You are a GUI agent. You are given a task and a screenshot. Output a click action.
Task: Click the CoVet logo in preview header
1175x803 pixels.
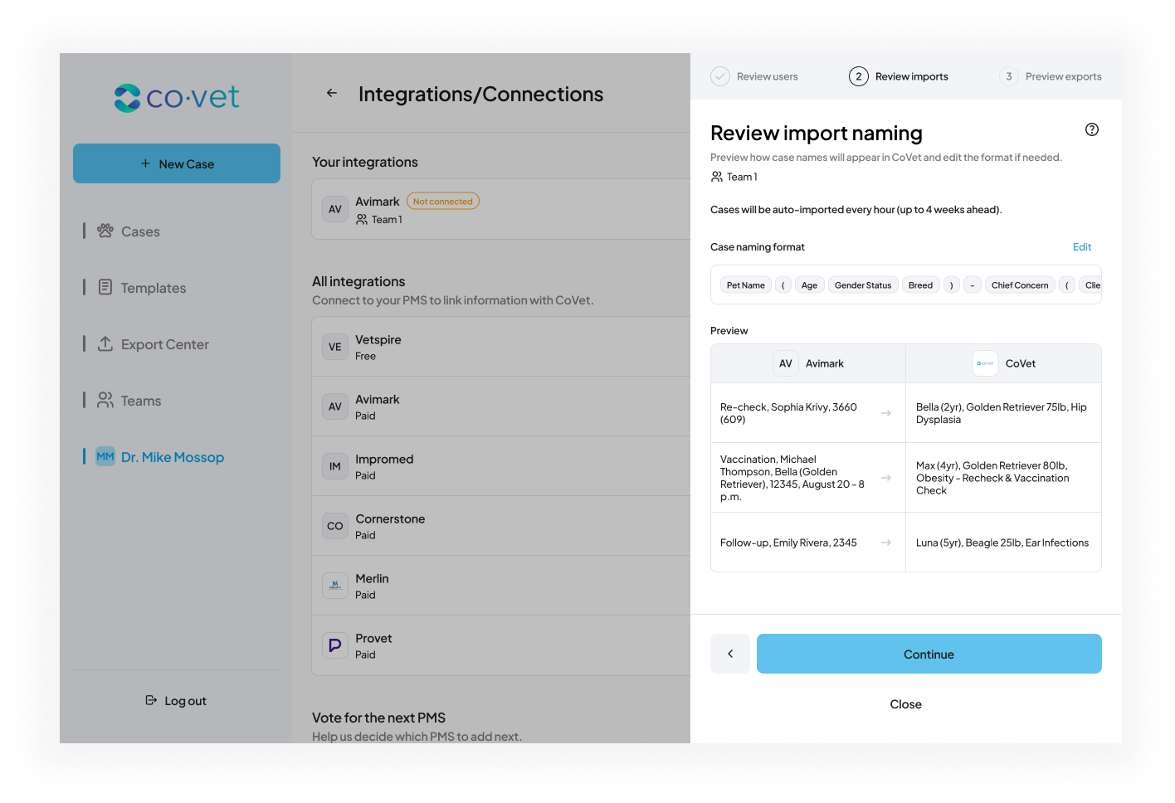[x=986, y=363]
